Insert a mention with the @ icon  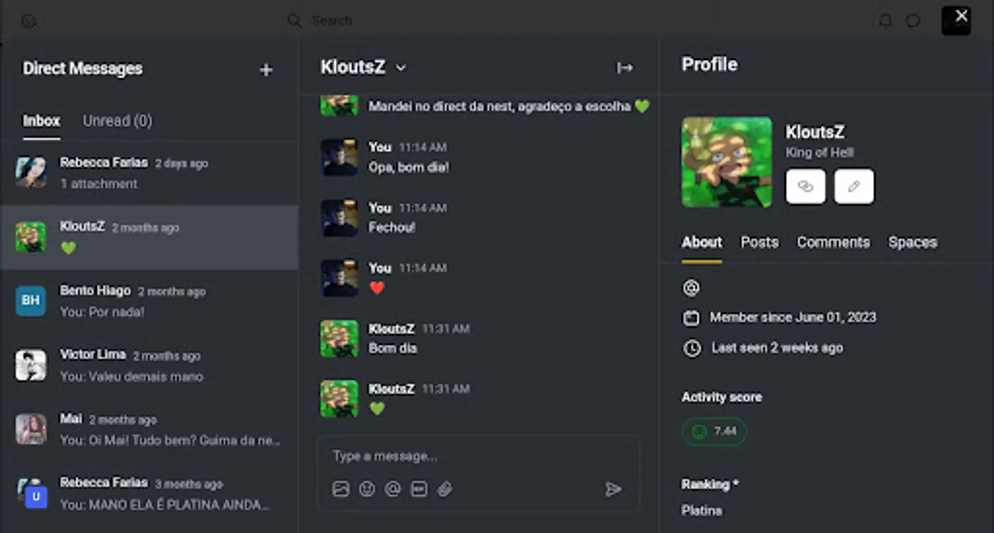tap(393, 489)
